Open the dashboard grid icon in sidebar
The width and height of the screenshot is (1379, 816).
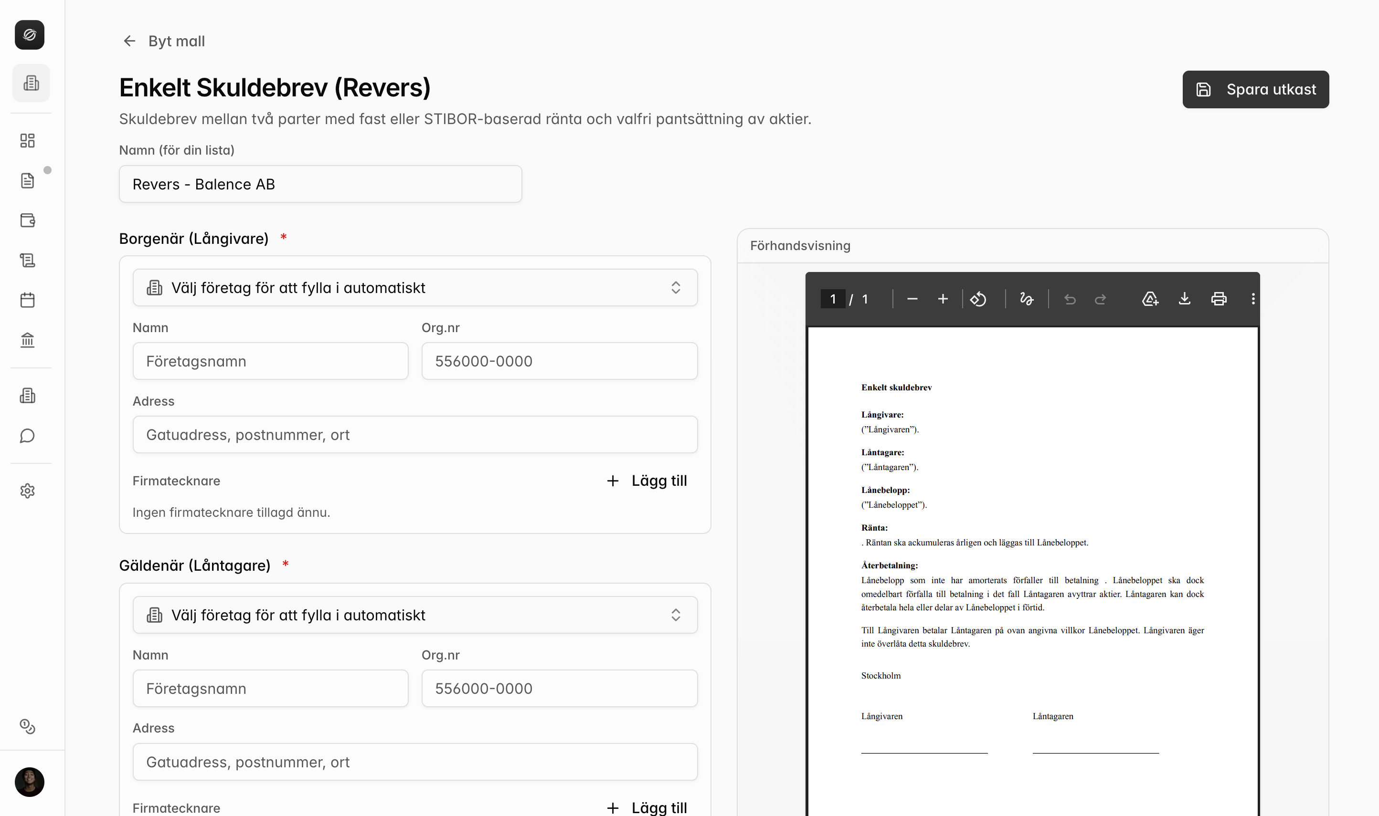click(x=28, y=140)
